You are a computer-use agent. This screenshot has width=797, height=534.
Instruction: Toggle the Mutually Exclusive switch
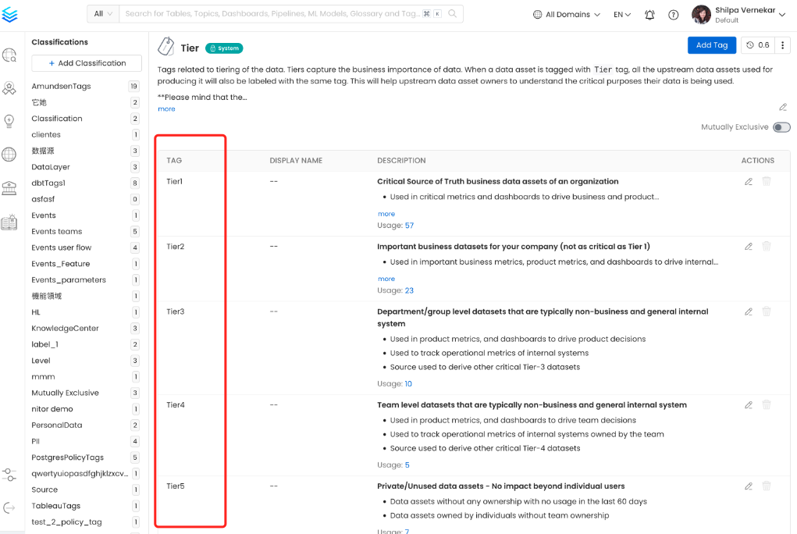781,127
